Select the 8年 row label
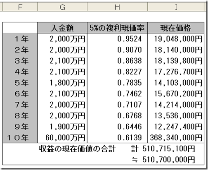 [20, 116]
